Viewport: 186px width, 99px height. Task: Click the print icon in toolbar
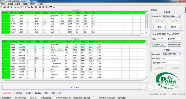click(x=11, y=7)
